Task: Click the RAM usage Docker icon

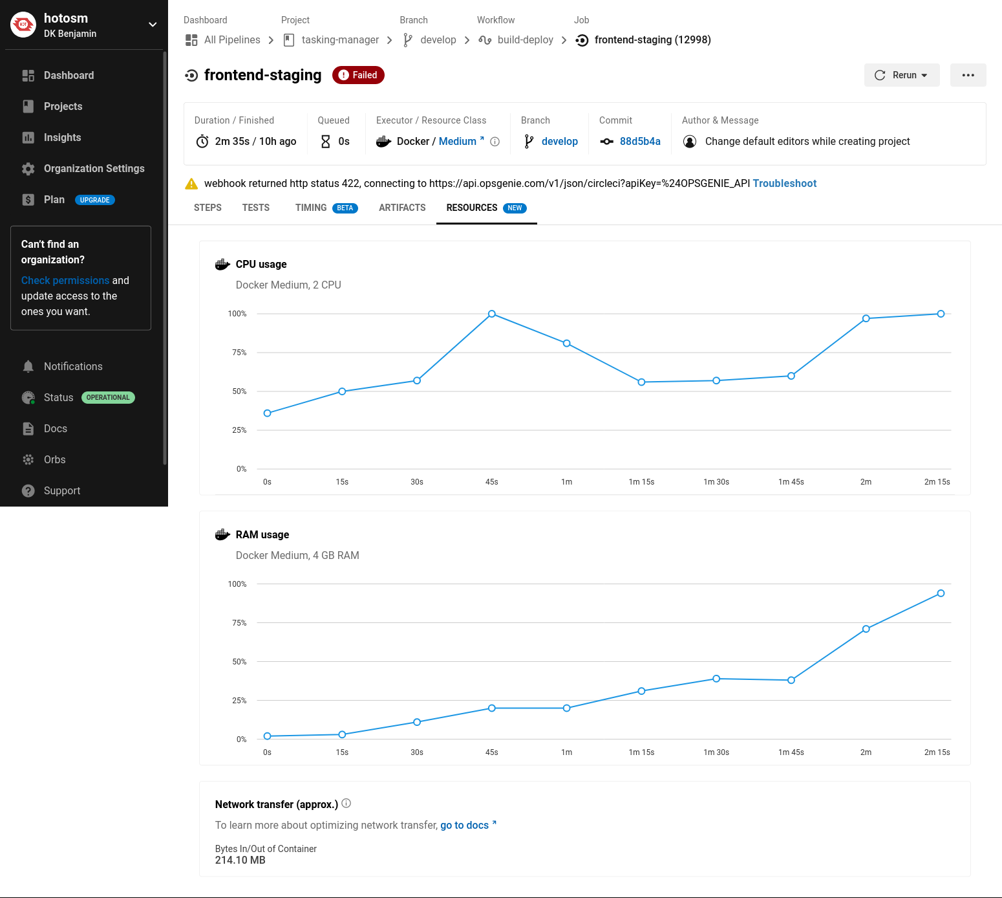Action: pos(222,534)
